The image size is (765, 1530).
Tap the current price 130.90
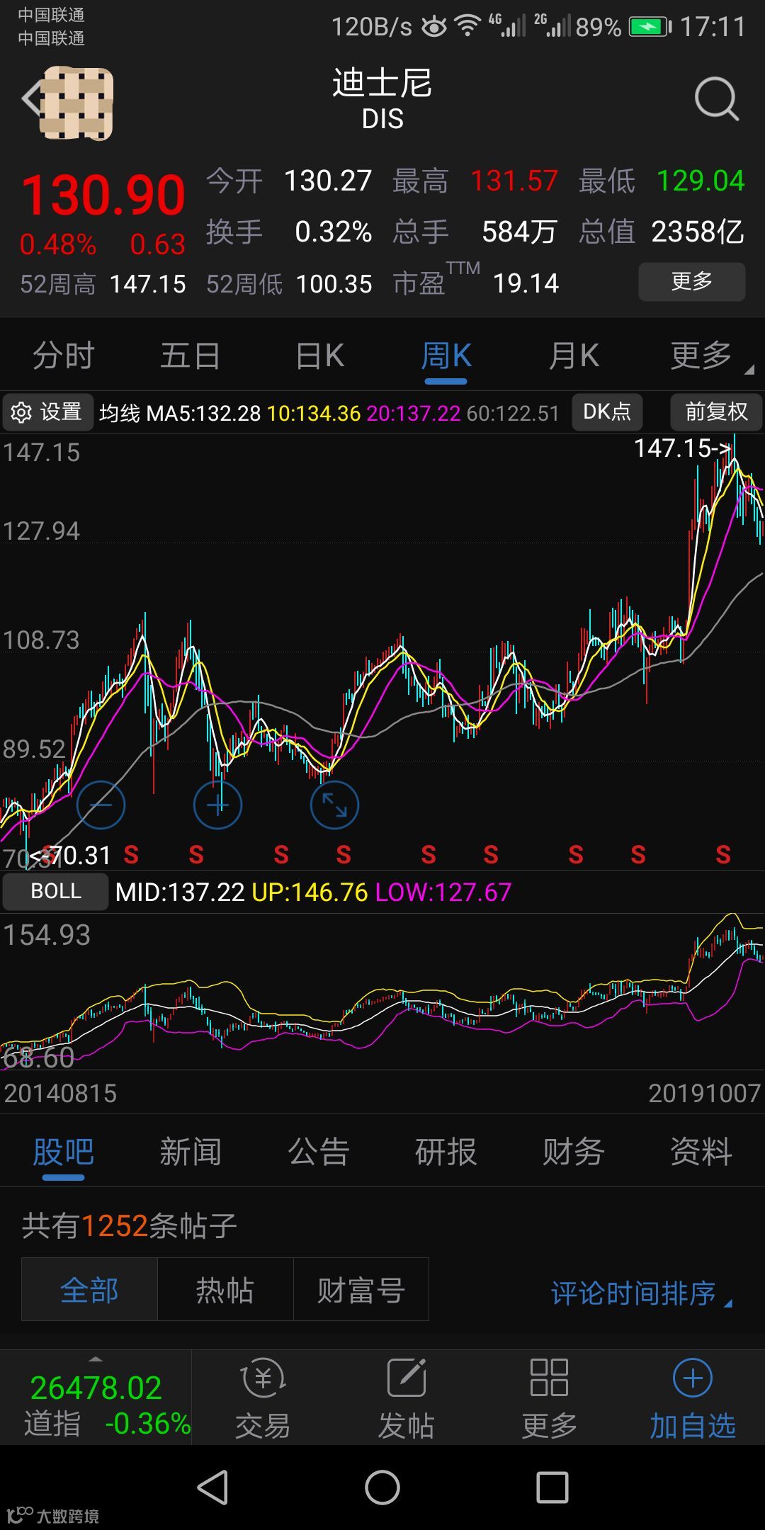click(103, 195)
